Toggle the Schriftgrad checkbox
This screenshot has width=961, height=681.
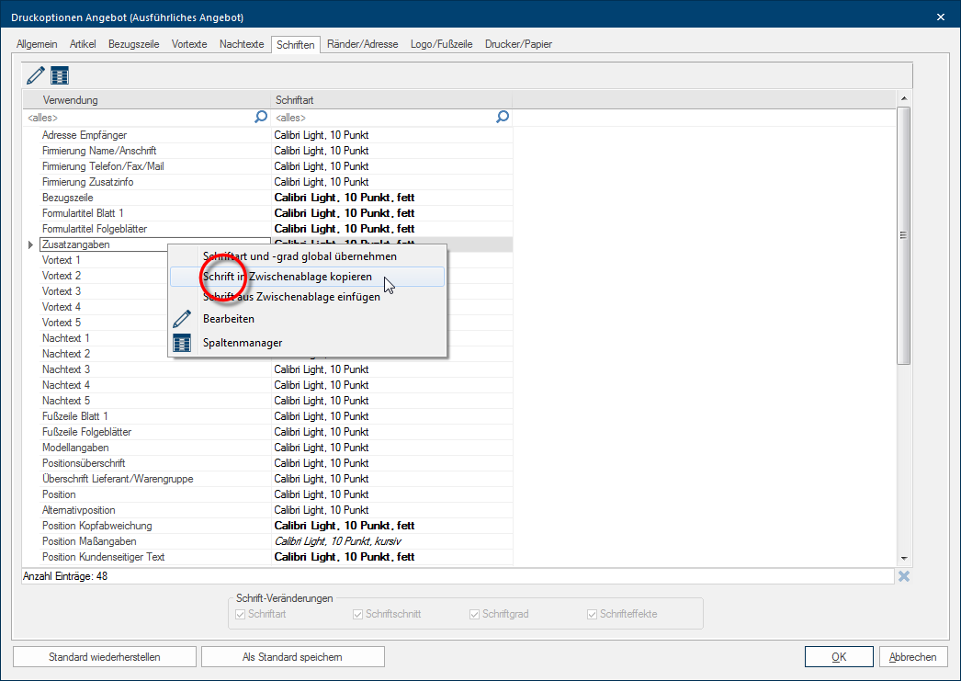point(475,614)
